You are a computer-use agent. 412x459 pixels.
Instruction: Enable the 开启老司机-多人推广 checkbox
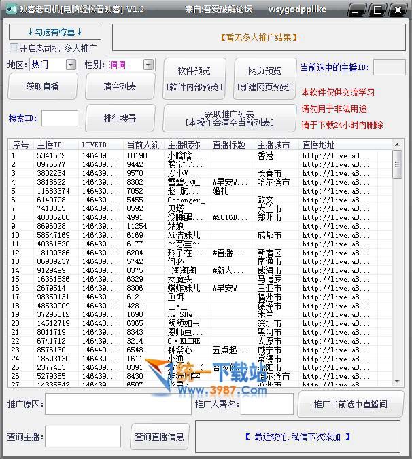(14, 48)
